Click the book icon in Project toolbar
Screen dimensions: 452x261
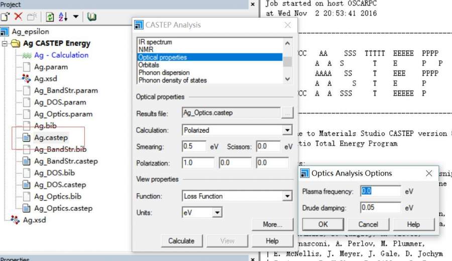point(92,17)
